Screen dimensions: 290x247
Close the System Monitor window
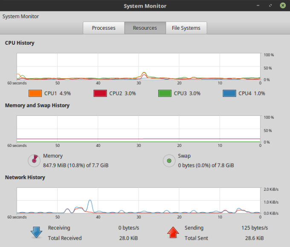pos(283,6)
